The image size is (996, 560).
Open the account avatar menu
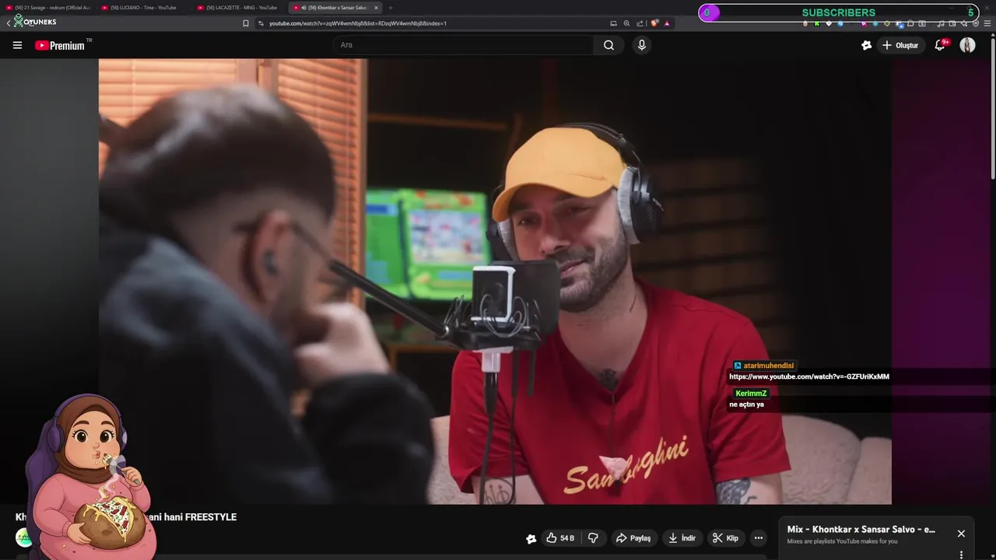pos(967,45)
